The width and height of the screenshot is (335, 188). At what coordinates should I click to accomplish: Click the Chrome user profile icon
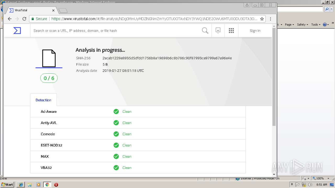click(247, 5)
